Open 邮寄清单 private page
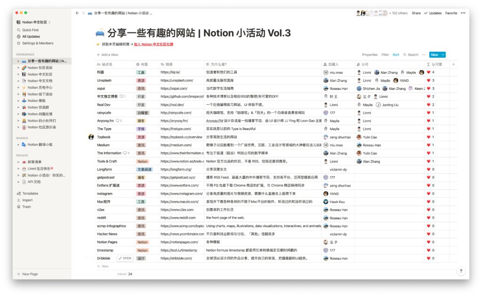 tap(34, 162)
